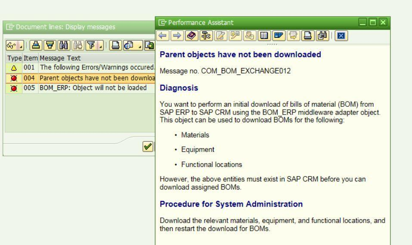
Task: Select item number 001 cell
Action: pos(29,68)
